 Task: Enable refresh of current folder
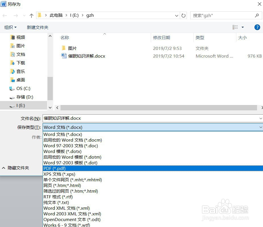click(x=183, y=15)
